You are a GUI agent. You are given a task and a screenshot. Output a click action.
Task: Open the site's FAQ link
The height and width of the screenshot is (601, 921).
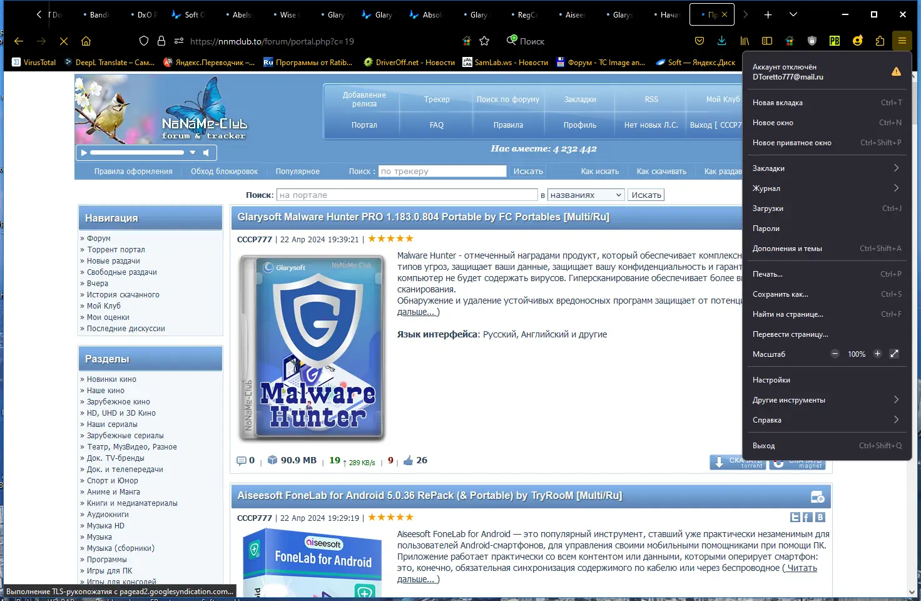click(437, 125)
